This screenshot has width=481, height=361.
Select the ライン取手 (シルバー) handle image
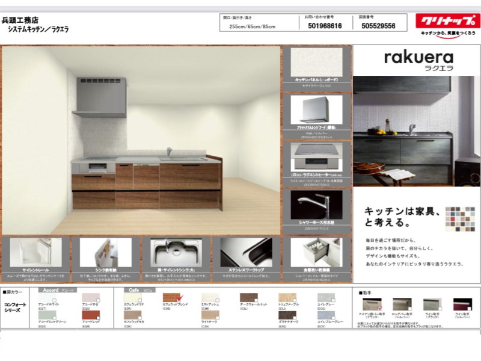click(462, 304)
